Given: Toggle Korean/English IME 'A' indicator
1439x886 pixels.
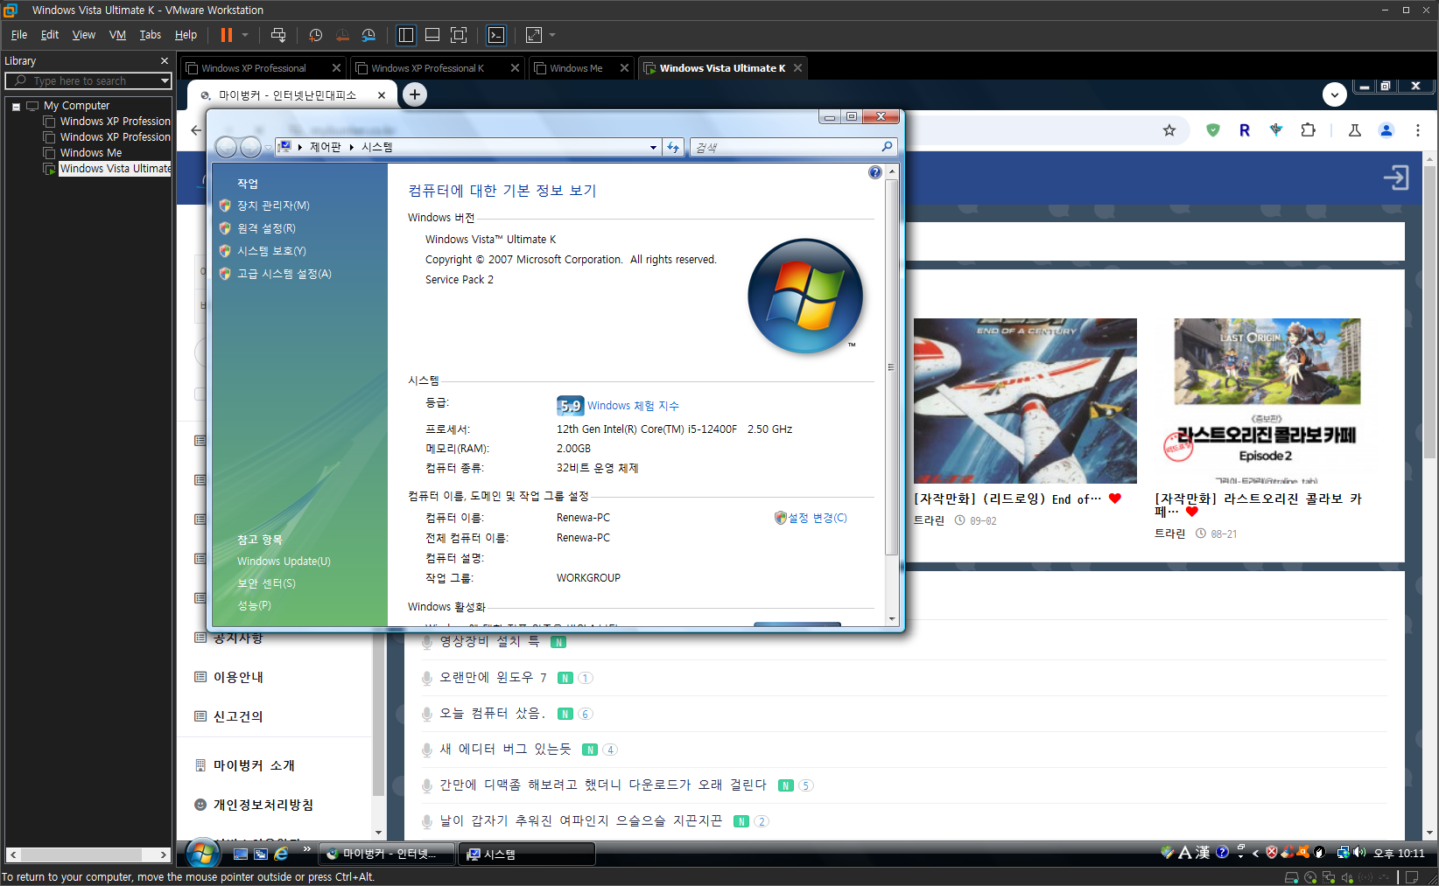Looking at the screenshot, I should (1184, 853).
